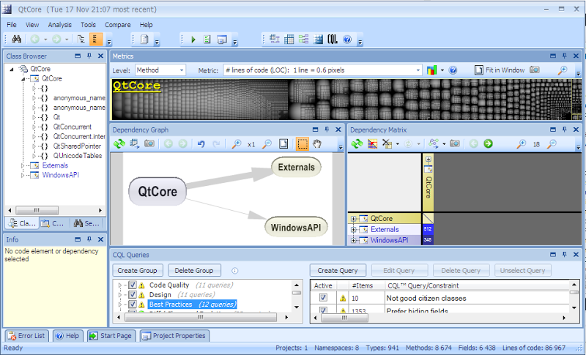Refresh the Dependency Matrix with green arrows
This screenshot has height=355, width=586.
click(x=357, y=143)
